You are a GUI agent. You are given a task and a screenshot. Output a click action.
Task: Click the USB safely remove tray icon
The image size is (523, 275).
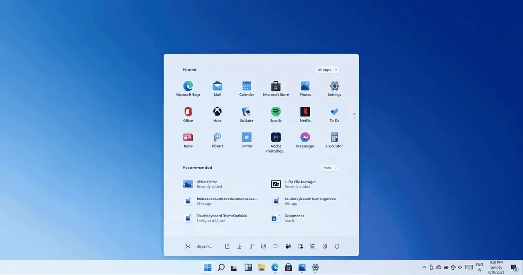[431, 267]
